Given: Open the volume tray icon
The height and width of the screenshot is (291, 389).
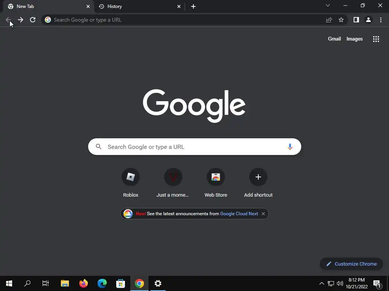Looking at the screenshot, I should pyautogui.click(x=340, y=283).
